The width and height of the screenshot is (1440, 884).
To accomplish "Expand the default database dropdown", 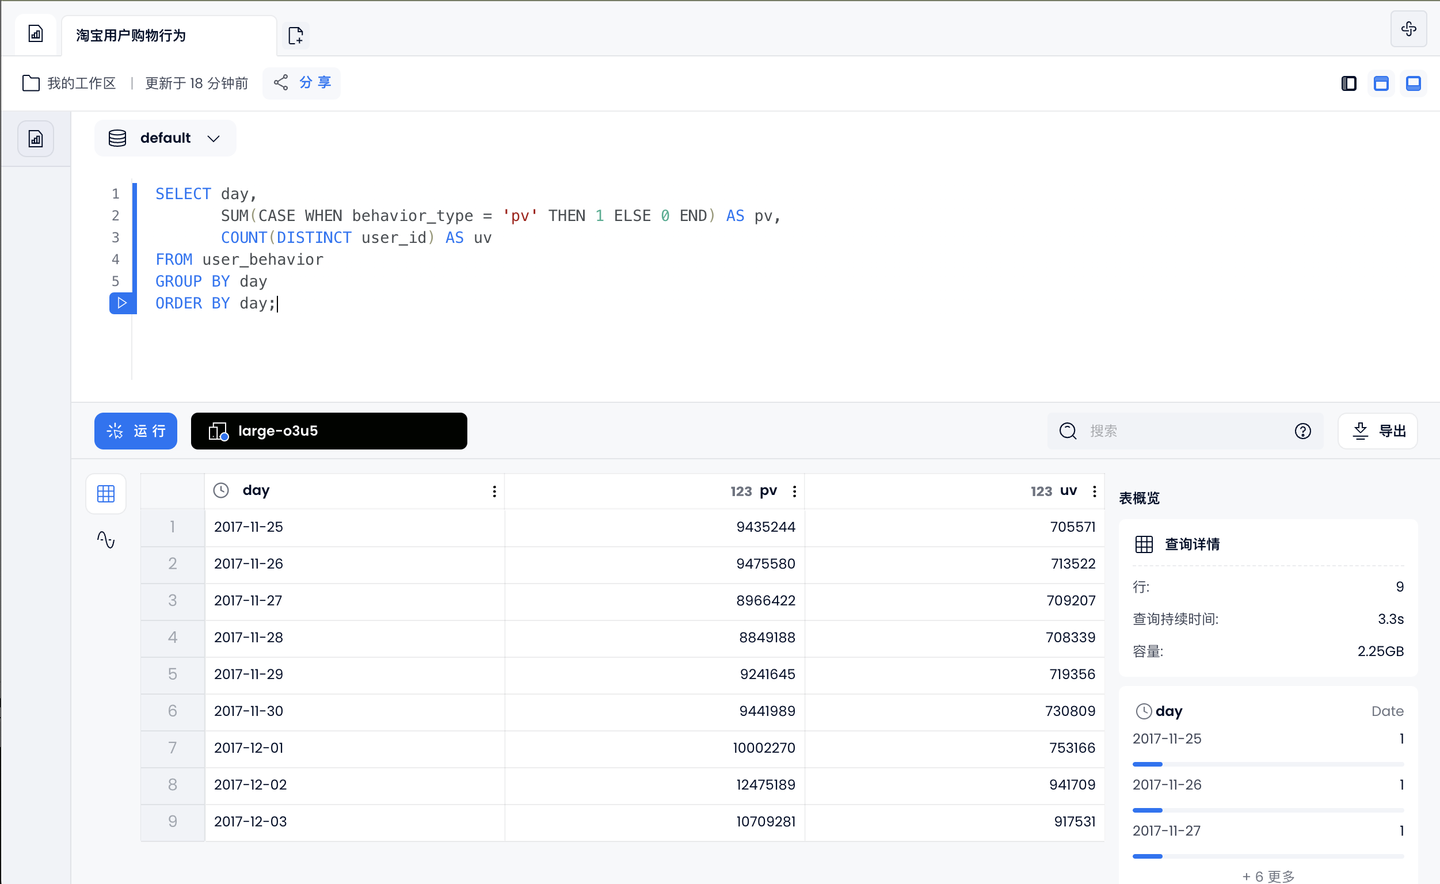I will point(165,139).
